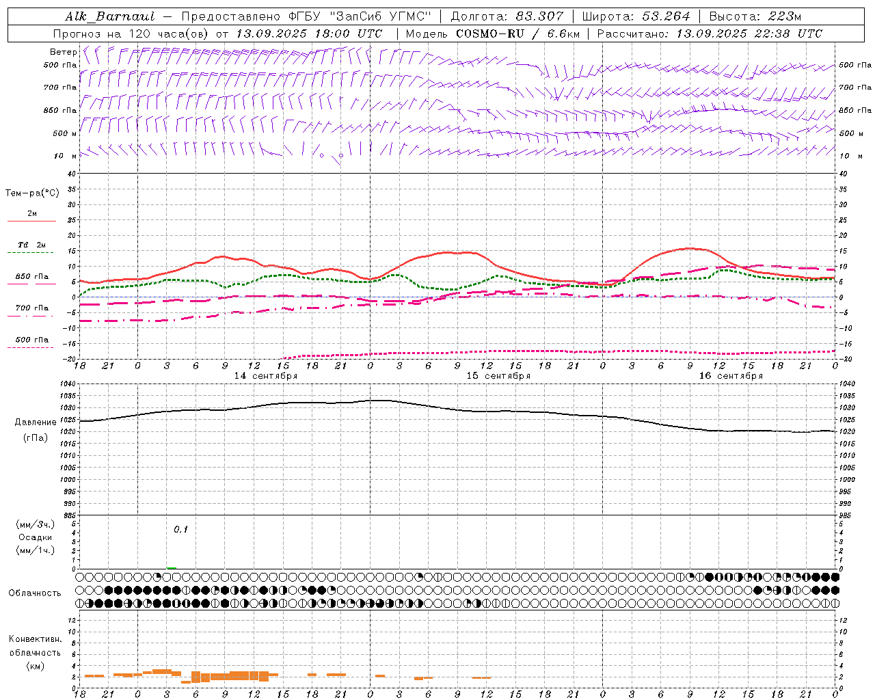The image size is (875, 700).
Task: Click the dashed line sample under Td 2м legend
Action: pyautogui.click(x=31, y=253)
